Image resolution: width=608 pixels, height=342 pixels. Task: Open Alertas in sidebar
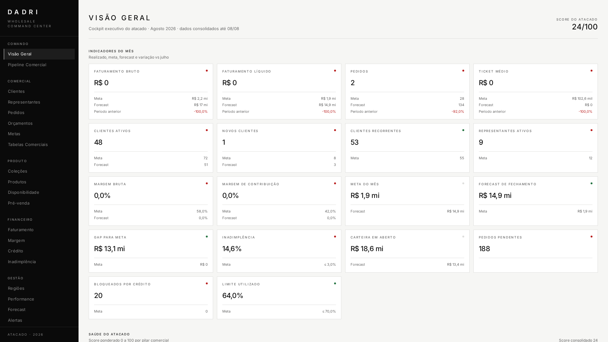(39, 320)
